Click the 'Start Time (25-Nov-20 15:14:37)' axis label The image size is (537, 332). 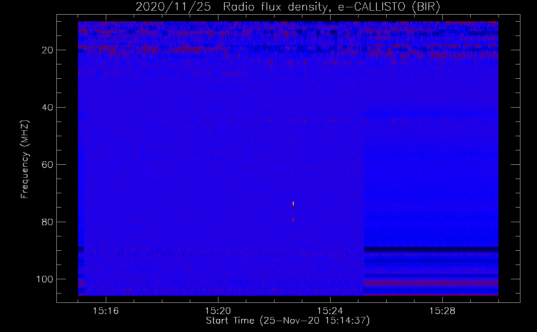pos(288,321)
